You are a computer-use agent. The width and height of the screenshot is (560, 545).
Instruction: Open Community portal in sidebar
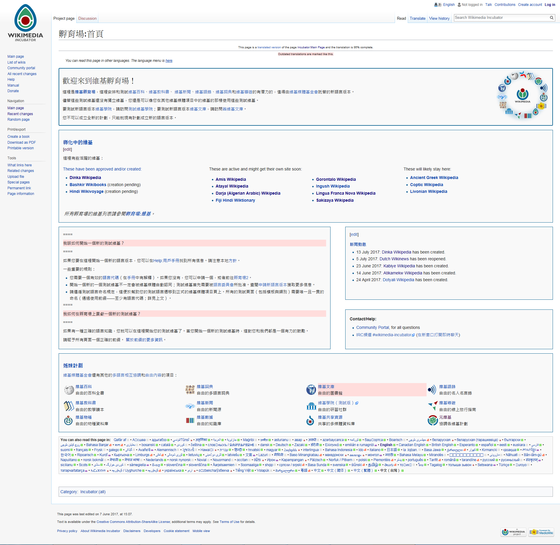(21, 68)
